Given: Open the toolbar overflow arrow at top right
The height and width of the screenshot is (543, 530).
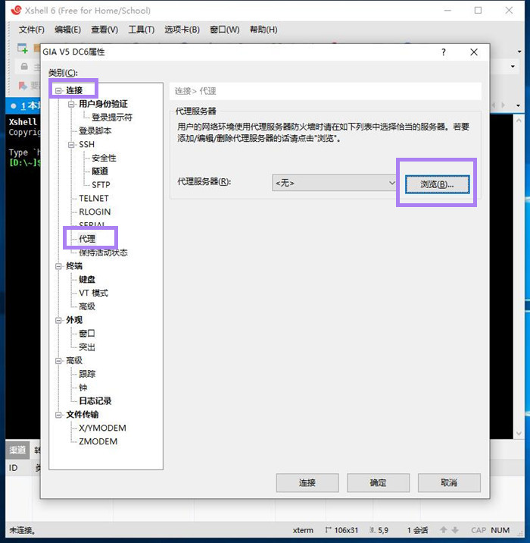Looking at the screenshot, I should (519, 52).
